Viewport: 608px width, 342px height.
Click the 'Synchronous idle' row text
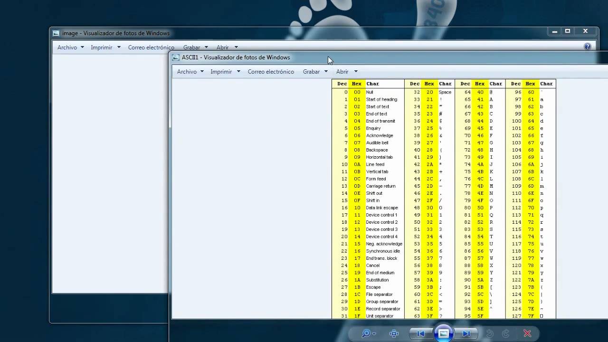pos(383,251)
